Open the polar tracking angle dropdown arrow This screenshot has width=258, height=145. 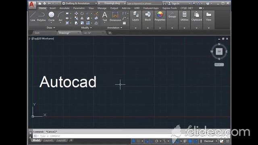coord(160,141)
